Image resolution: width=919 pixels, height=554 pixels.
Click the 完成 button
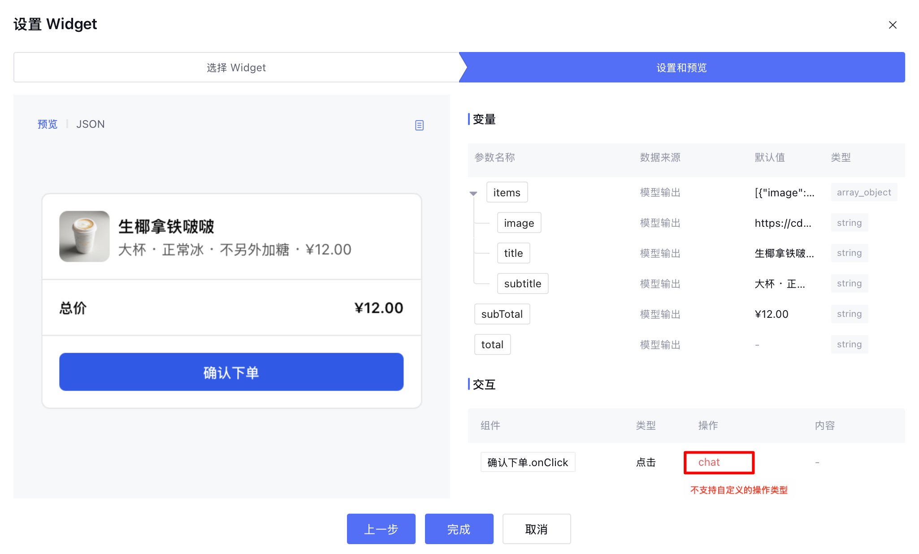click(459, 529)
